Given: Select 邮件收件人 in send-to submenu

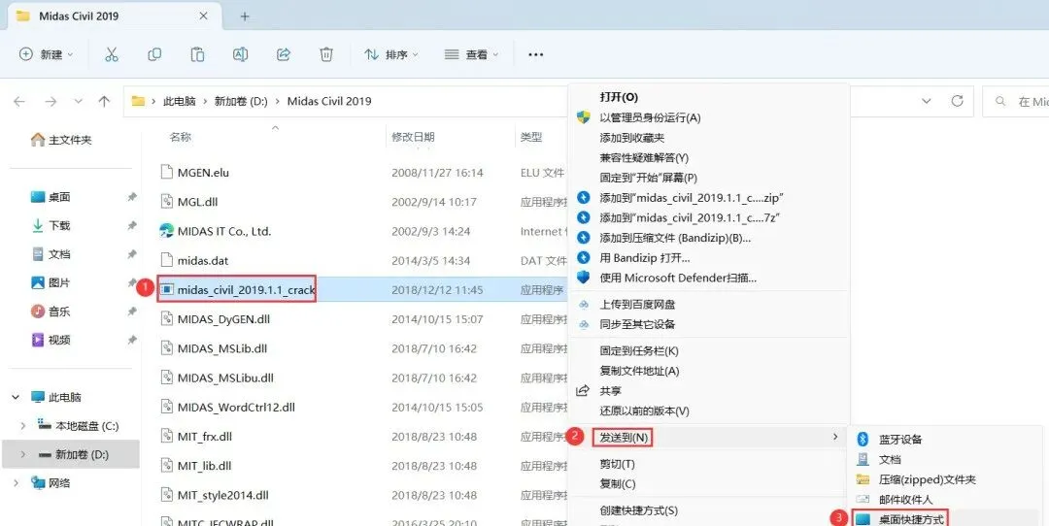Looking at the screenshot, I should click(906, 499).
